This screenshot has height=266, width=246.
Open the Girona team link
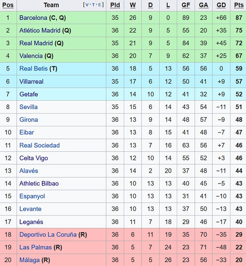pyautogui.click(x=28, y=119)
